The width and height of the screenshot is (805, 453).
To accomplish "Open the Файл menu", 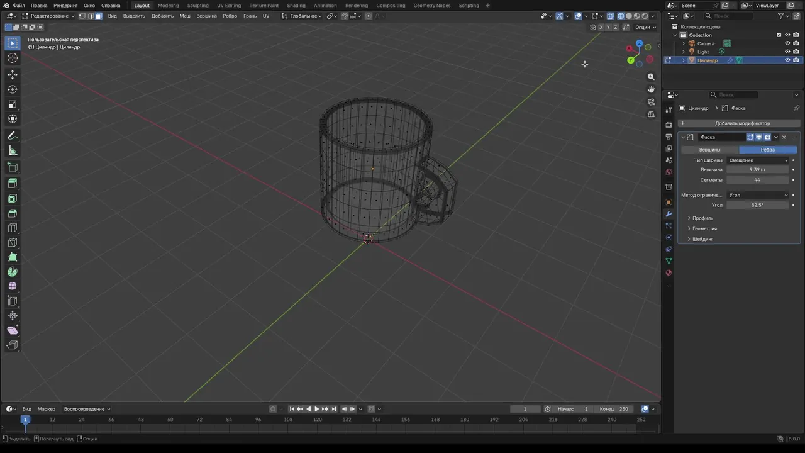I will click(x=19, y=5).
